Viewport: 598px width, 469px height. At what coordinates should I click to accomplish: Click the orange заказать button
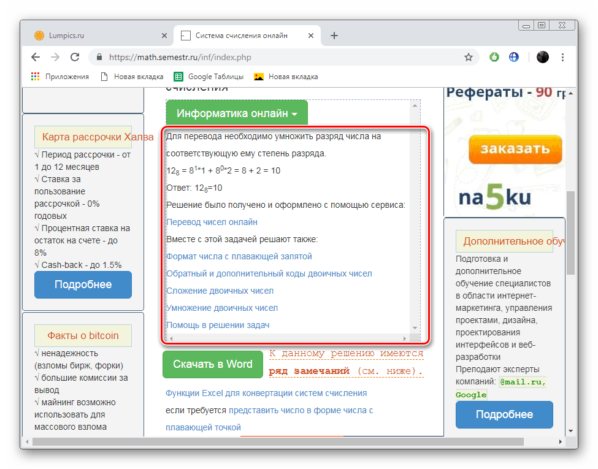515,149
